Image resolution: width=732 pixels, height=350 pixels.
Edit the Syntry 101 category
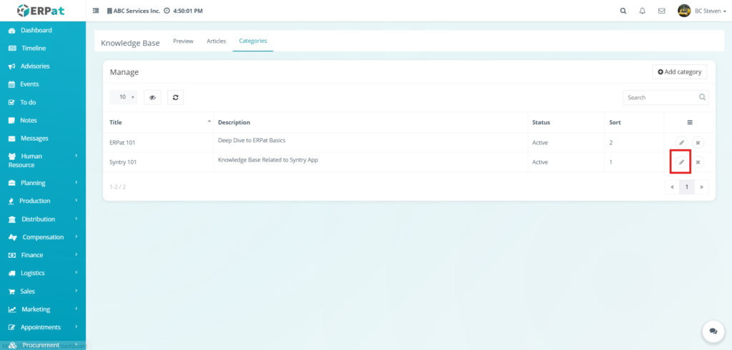(681, 162)
